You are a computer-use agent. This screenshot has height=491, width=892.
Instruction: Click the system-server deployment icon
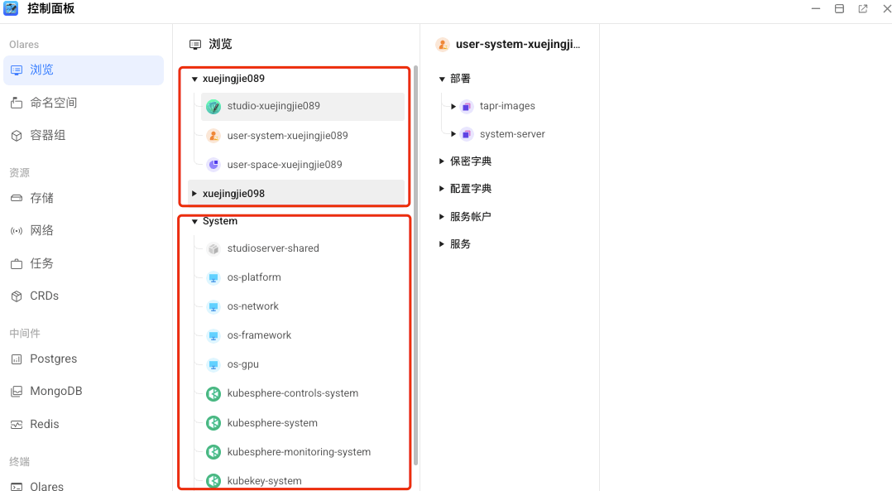pos(465,133)
